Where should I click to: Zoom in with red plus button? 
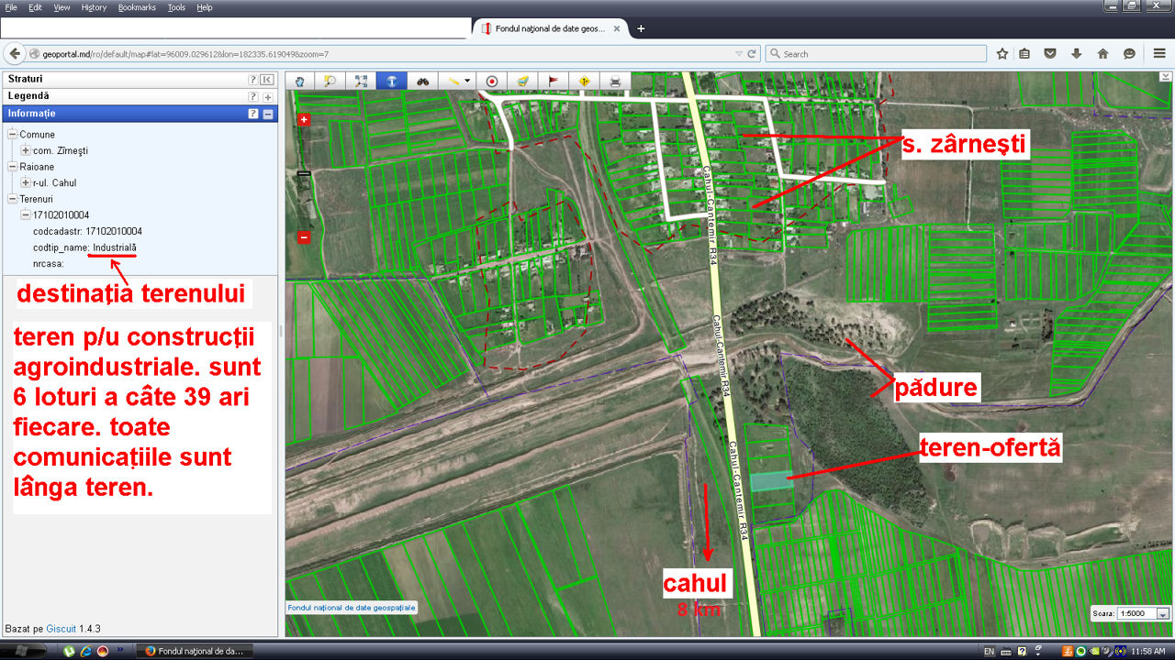pyautogui.click(x=304, y=119)
